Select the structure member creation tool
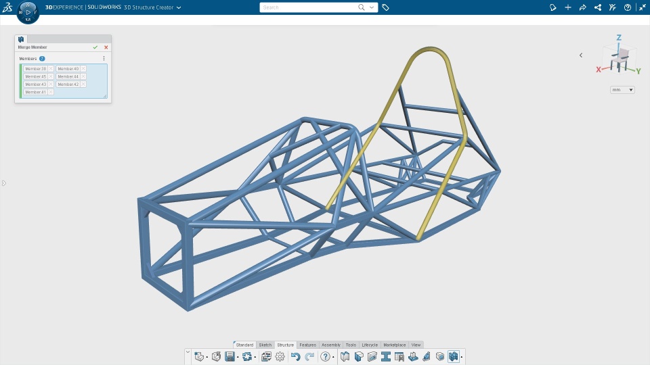This screenshot has height=365, width=650. (345, 356)
